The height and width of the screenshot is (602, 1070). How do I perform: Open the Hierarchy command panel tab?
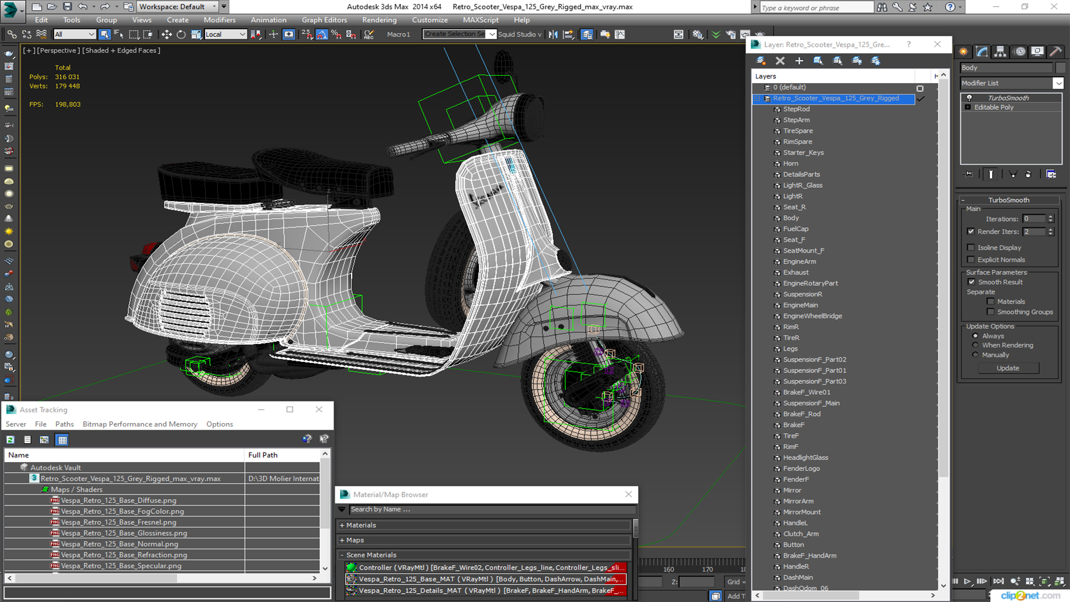(1000, 52)
